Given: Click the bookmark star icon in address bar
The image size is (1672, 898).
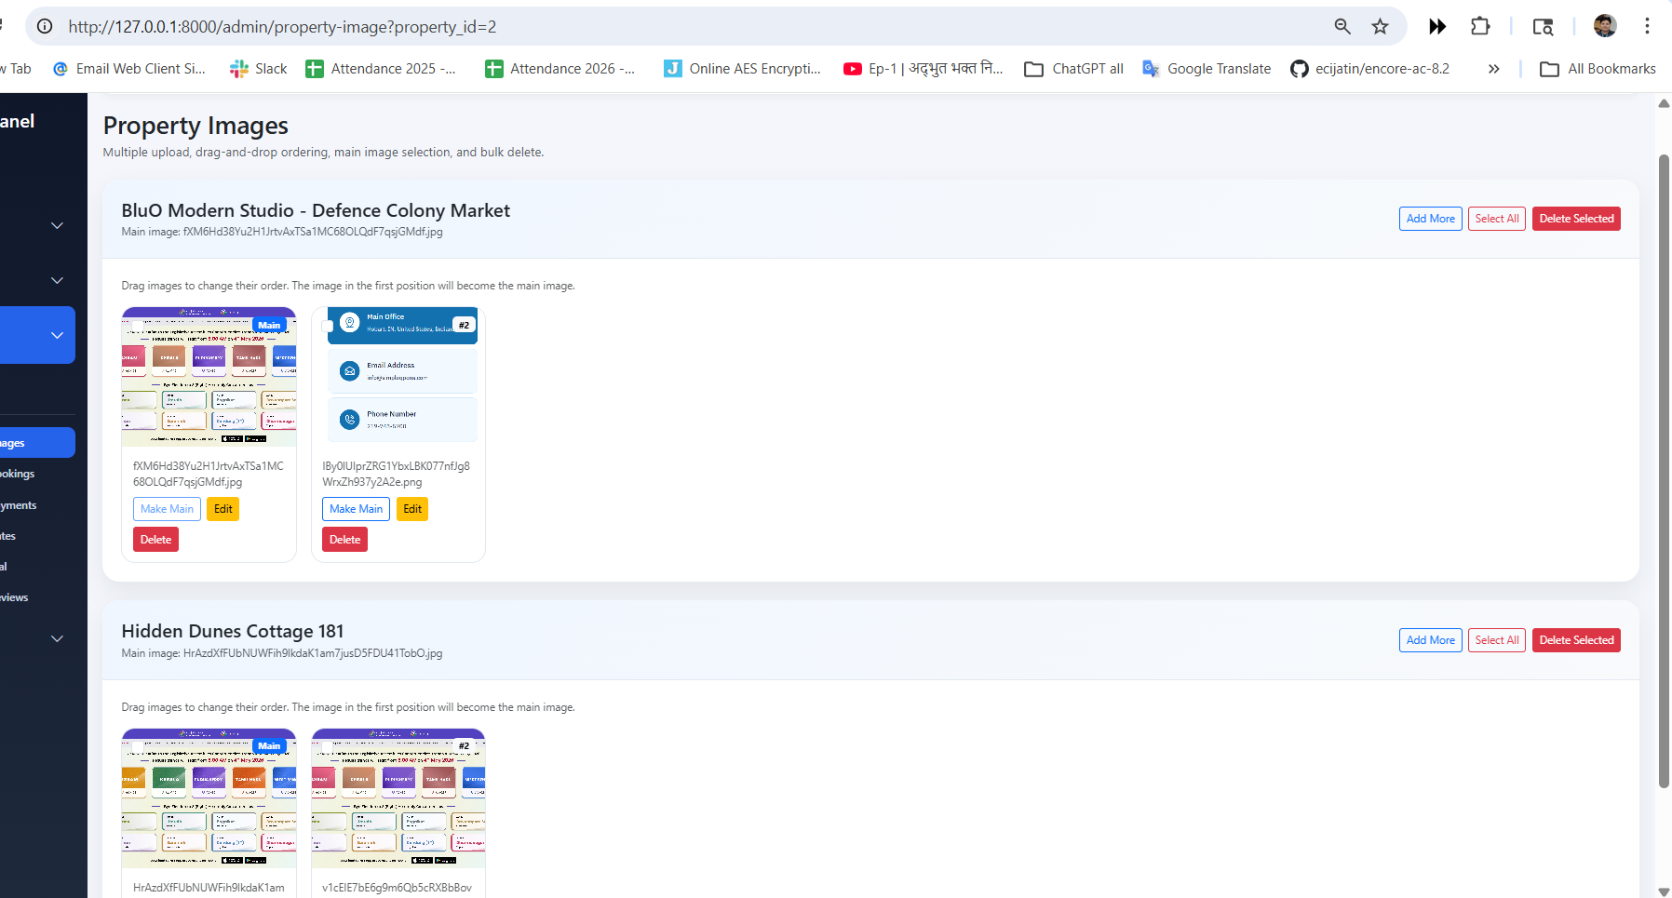Looking at the screenshot, I should 1380,27.
